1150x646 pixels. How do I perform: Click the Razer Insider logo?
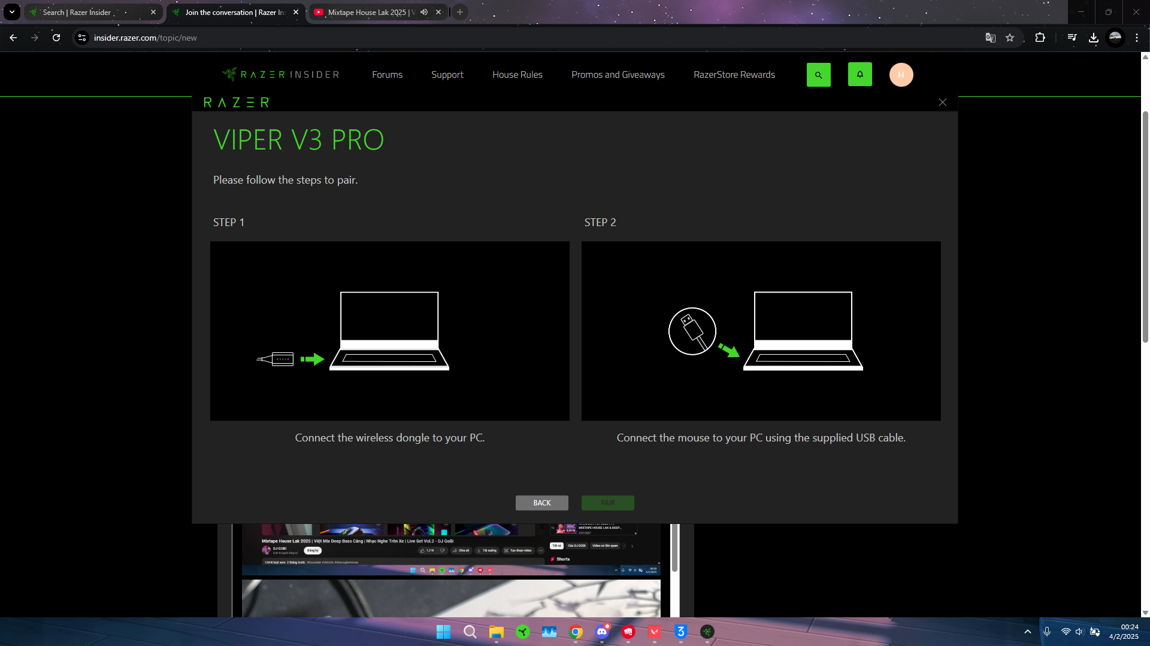(280, 74)
